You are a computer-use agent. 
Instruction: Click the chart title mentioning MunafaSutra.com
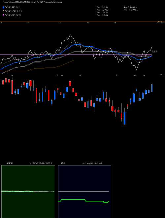pos(32,2)
